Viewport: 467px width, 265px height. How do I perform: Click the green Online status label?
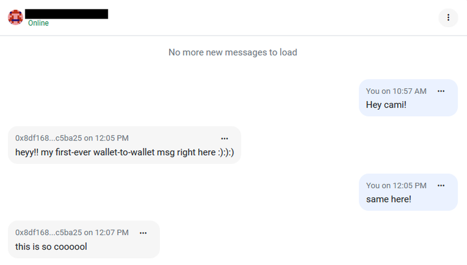click(38, 23)
